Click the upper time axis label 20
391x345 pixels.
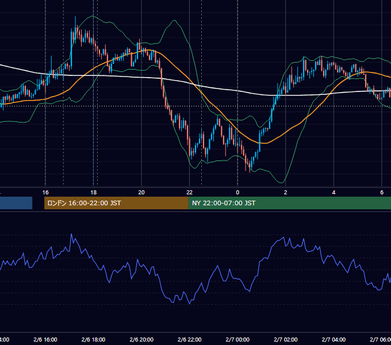[141, 193]
